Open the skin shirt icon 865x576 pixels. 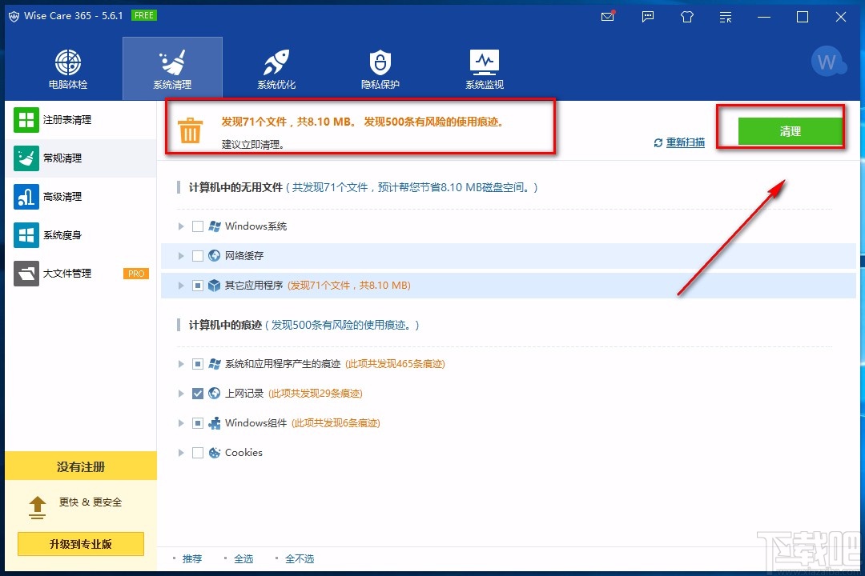pos(687,17)
